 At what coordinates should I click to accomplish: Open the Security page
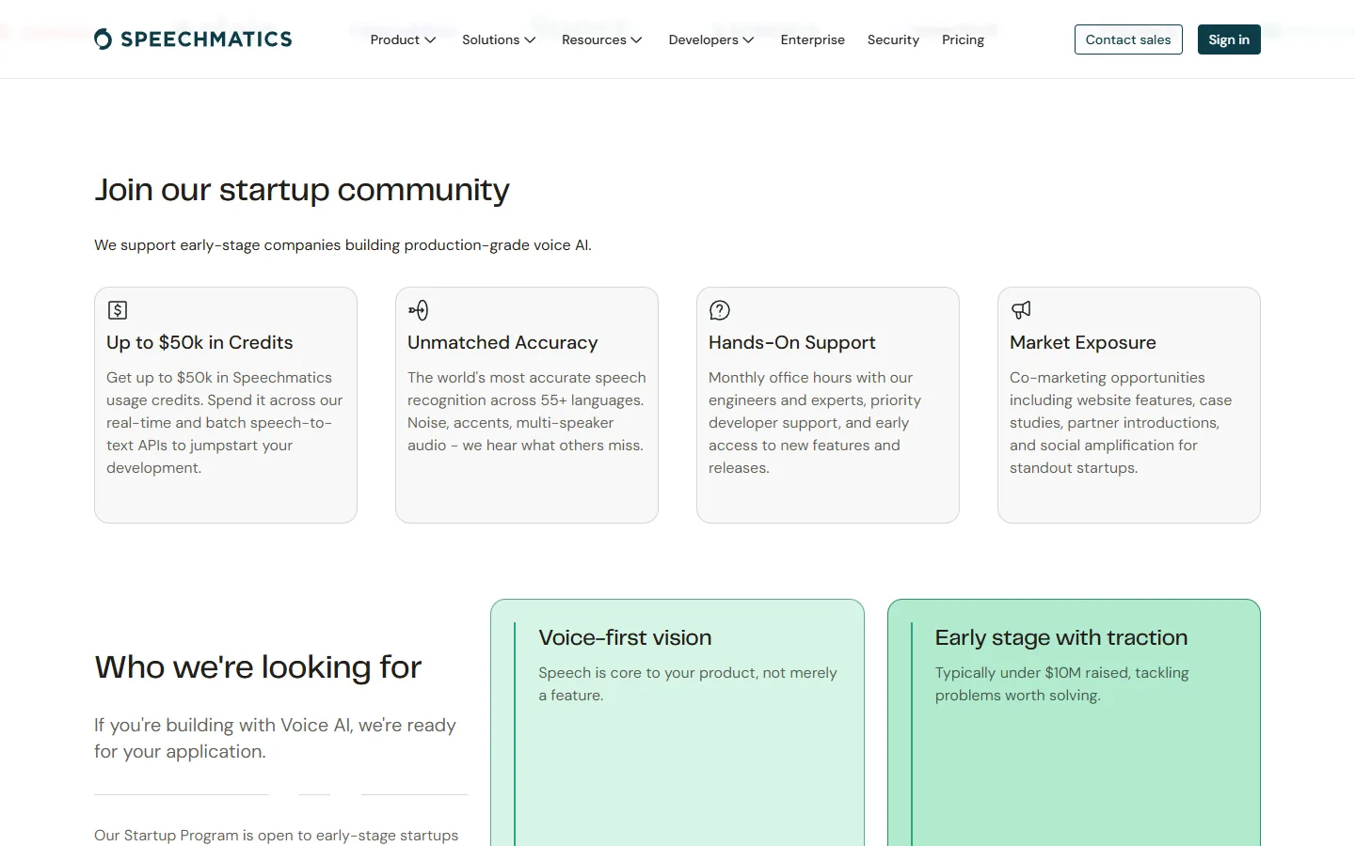click(x=893, y=39)
